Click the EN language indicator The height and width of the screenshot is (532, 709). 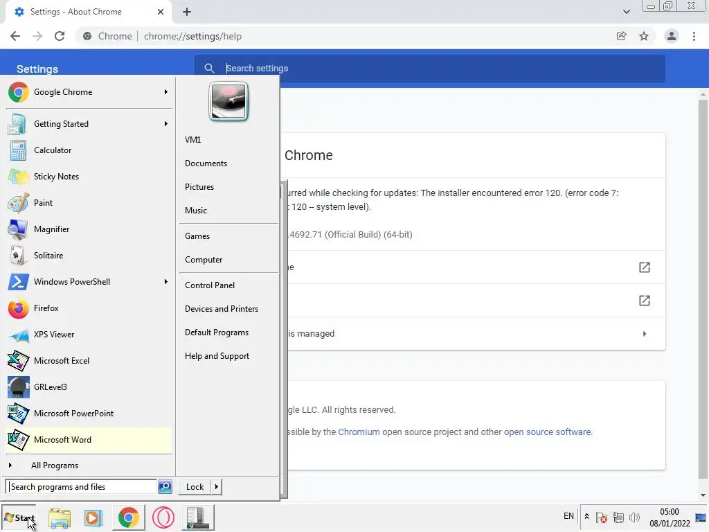(569, 516)
